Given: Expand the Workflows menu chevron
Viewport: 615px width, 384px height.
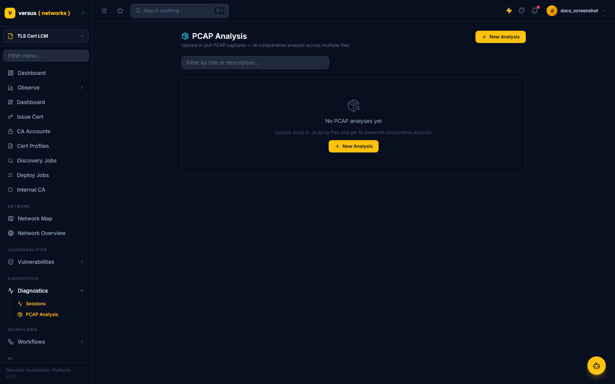Looking at the screenshot, I should tap(82, 342).
